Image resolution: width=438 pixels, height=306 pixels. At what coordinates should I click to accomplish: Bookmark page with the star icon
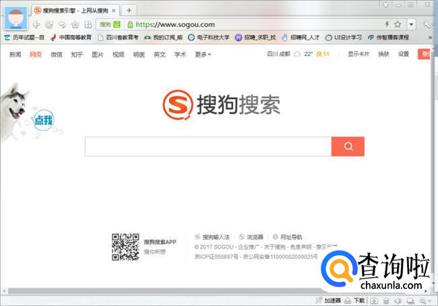(x=398, y=24)
